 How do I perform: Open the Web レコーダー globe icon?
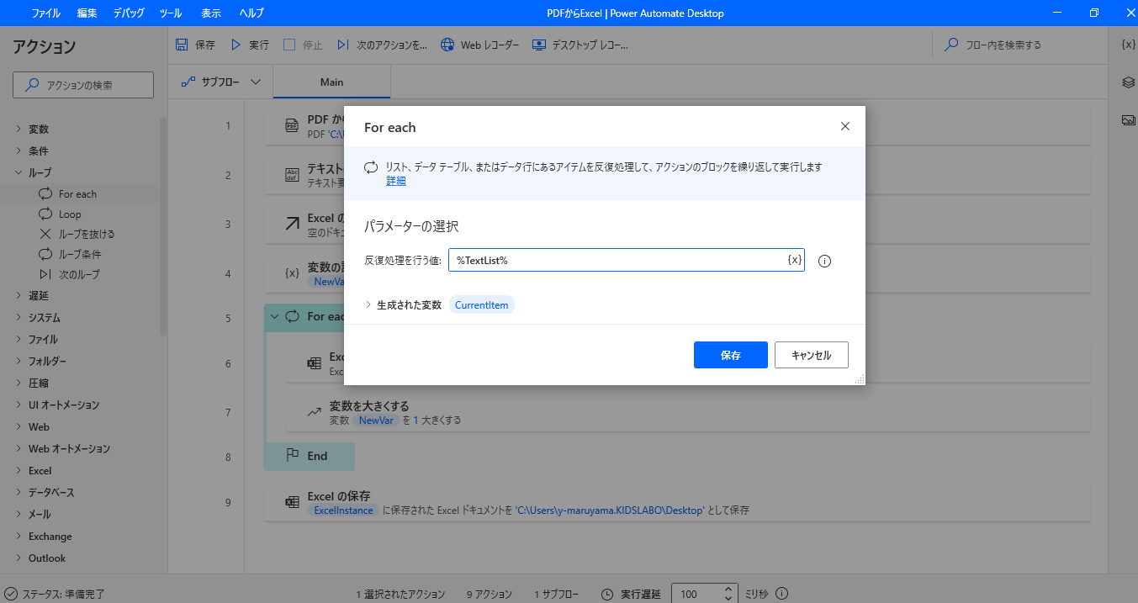pyautogui.click(x=447, y=45)
